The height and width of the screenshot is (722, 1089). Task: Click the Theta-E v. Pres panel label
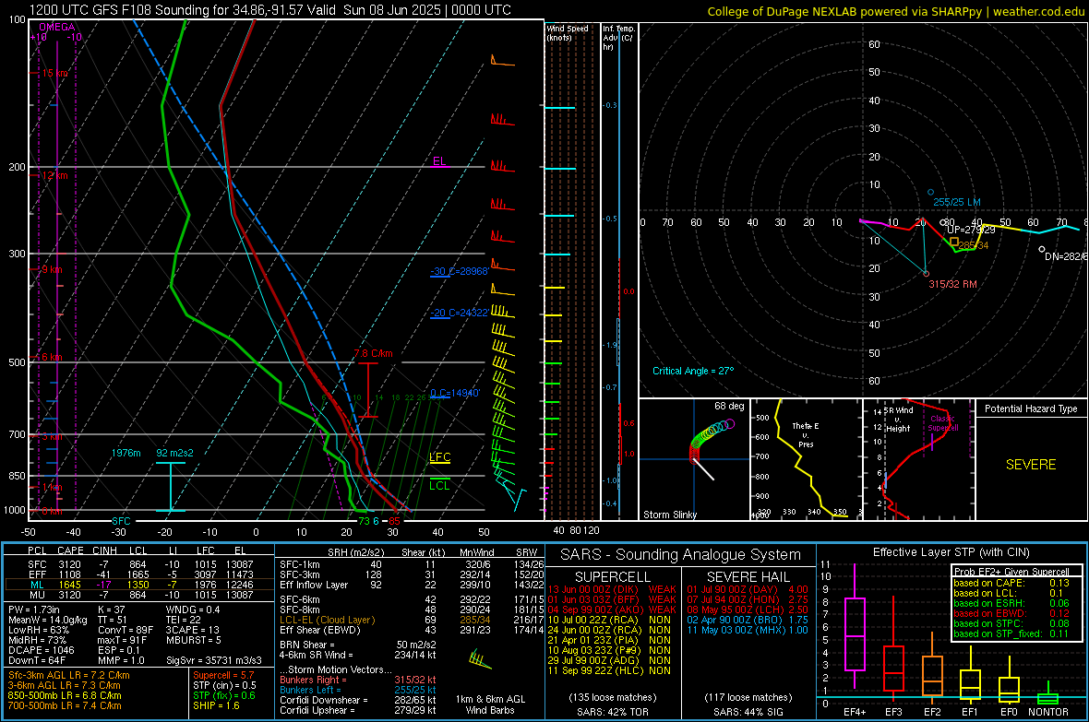coord(806,434)
